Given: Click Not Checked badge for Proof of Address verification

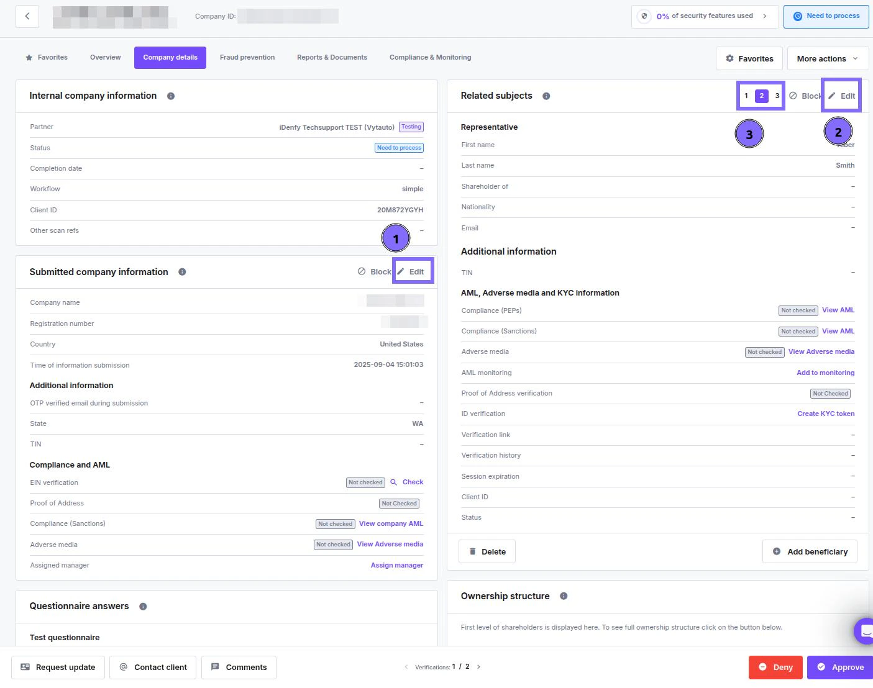Looking at the screenshot, I should point(831,394).
